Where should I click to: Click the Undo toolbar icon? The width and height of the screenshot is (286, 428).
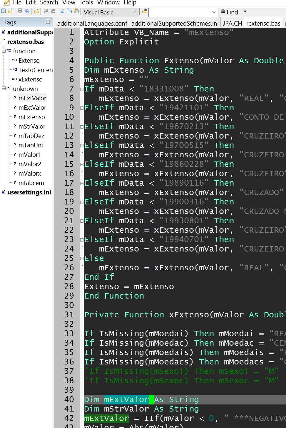46,11
